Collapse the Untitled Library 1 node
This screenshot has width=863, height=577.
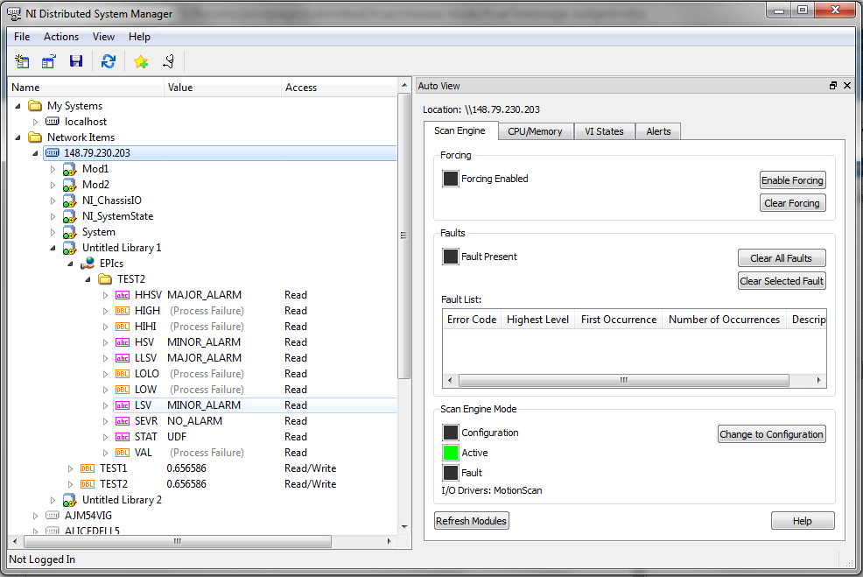tap(53, 248)
